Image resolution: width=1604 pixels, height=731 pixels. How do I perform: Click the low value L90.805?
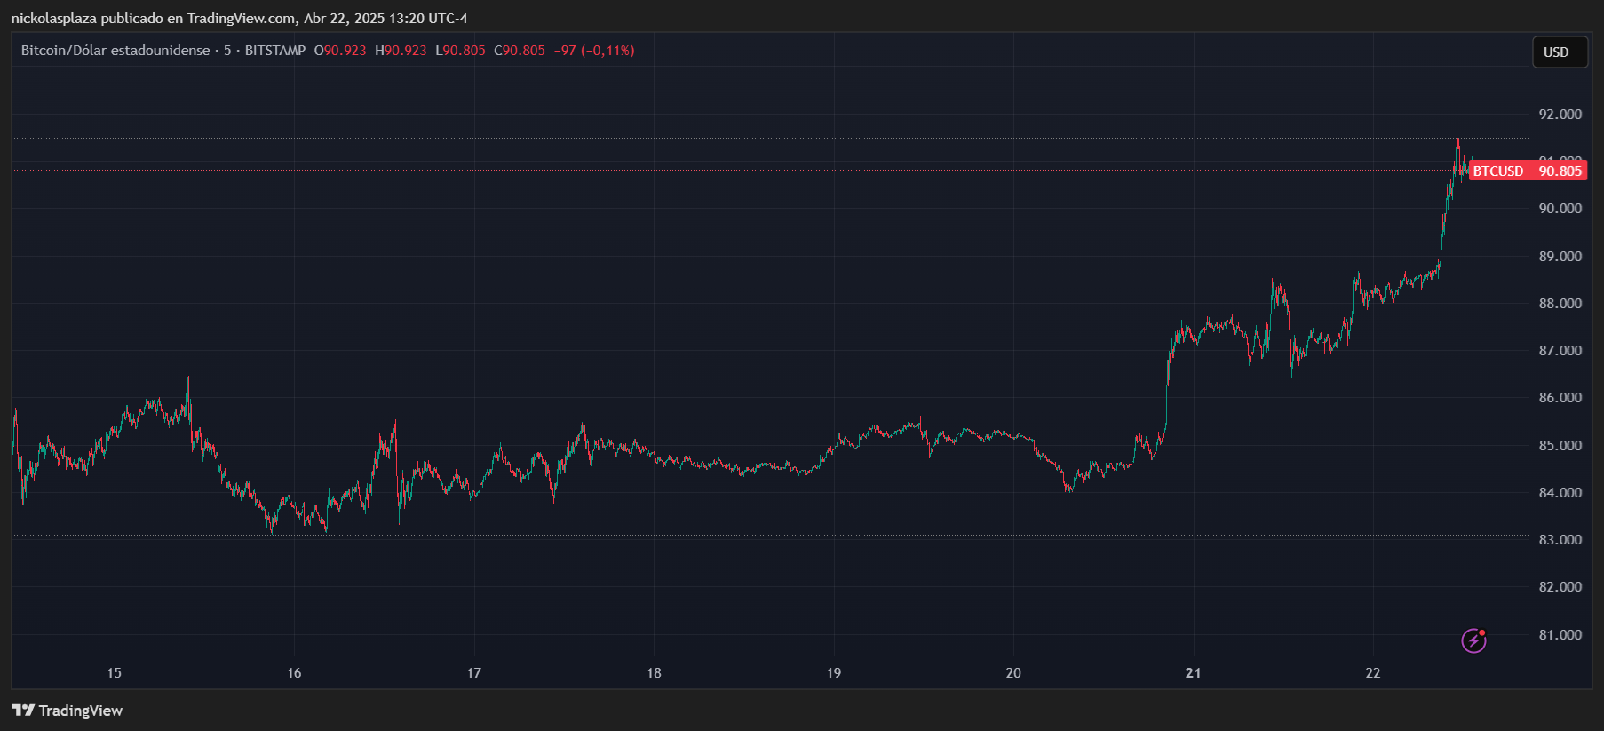click(460, 51)
